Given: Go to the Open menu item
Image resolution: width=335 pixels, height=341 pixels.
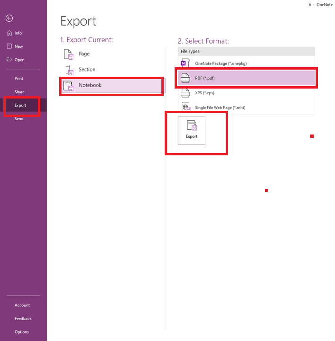Looking at the screenshot, I should coord(23,60).
